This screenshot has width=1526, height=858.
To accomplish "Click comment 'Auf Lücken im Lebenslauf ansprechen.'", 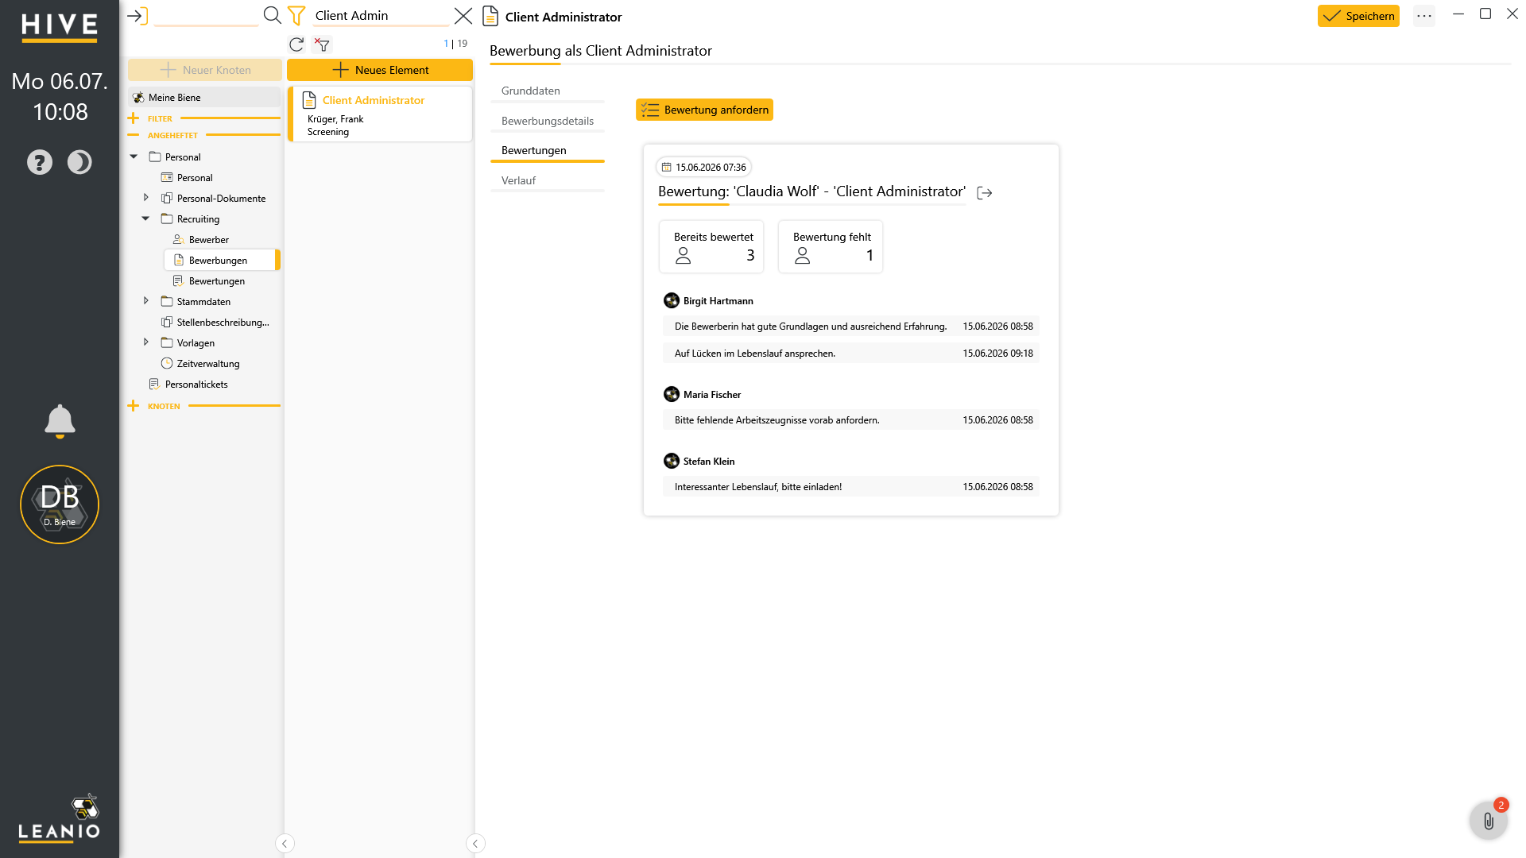I will point(850,354).
